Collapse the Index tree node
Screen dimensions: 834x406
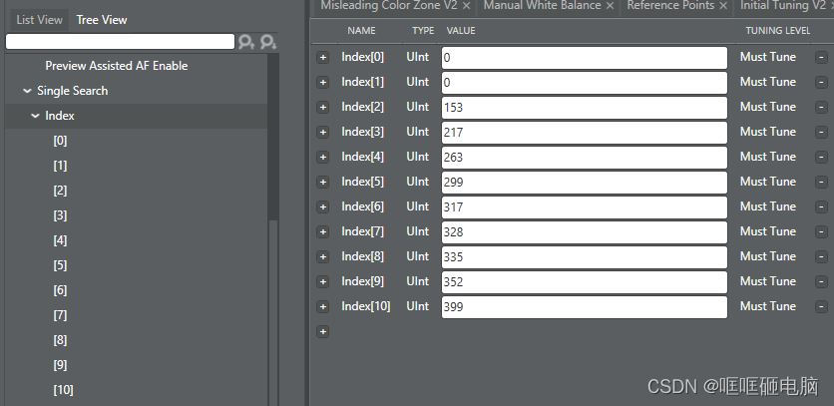(x=35, y=116)
